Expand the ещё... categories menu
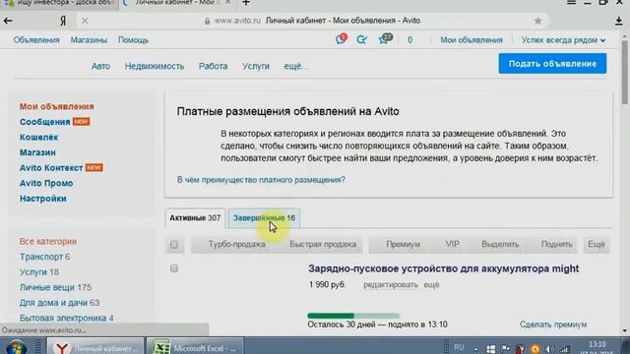 296,66
